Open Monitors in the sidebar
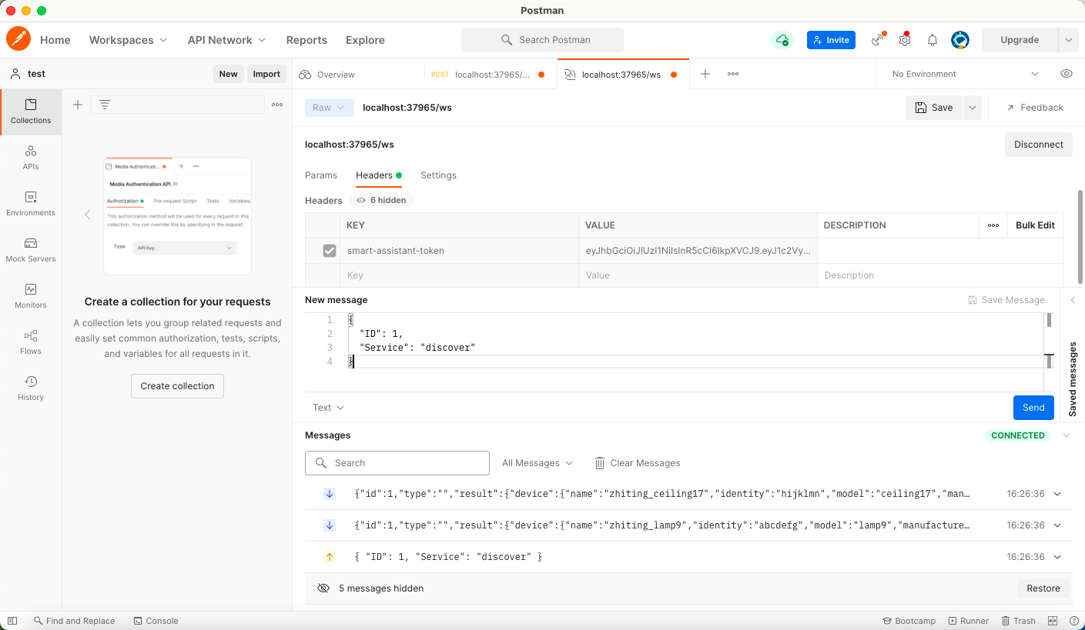 click(31, 296)
